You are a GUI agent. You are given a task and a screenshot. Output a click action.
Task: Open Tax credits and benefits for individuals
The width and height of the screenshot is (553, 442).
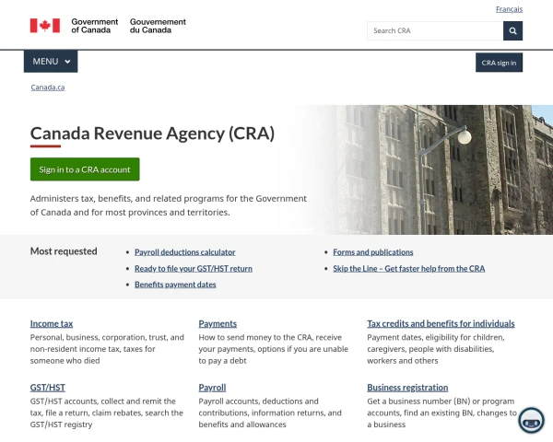pos(441,324)
